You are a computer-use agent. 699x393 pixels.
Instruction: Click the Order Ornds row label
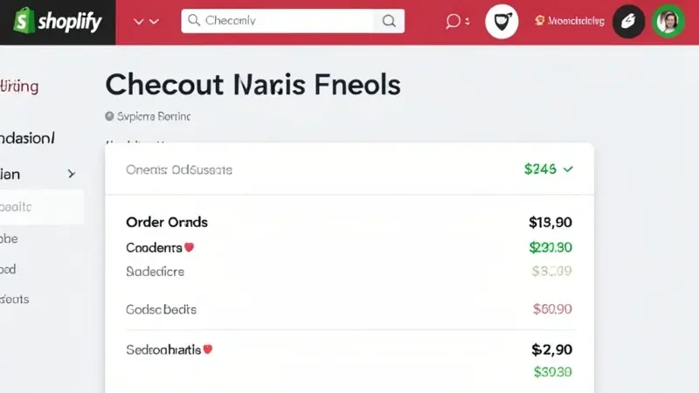[167, 222]
